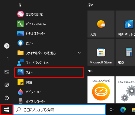
Task: Select the フィードバック Hub text label
Action: point(37,63)
